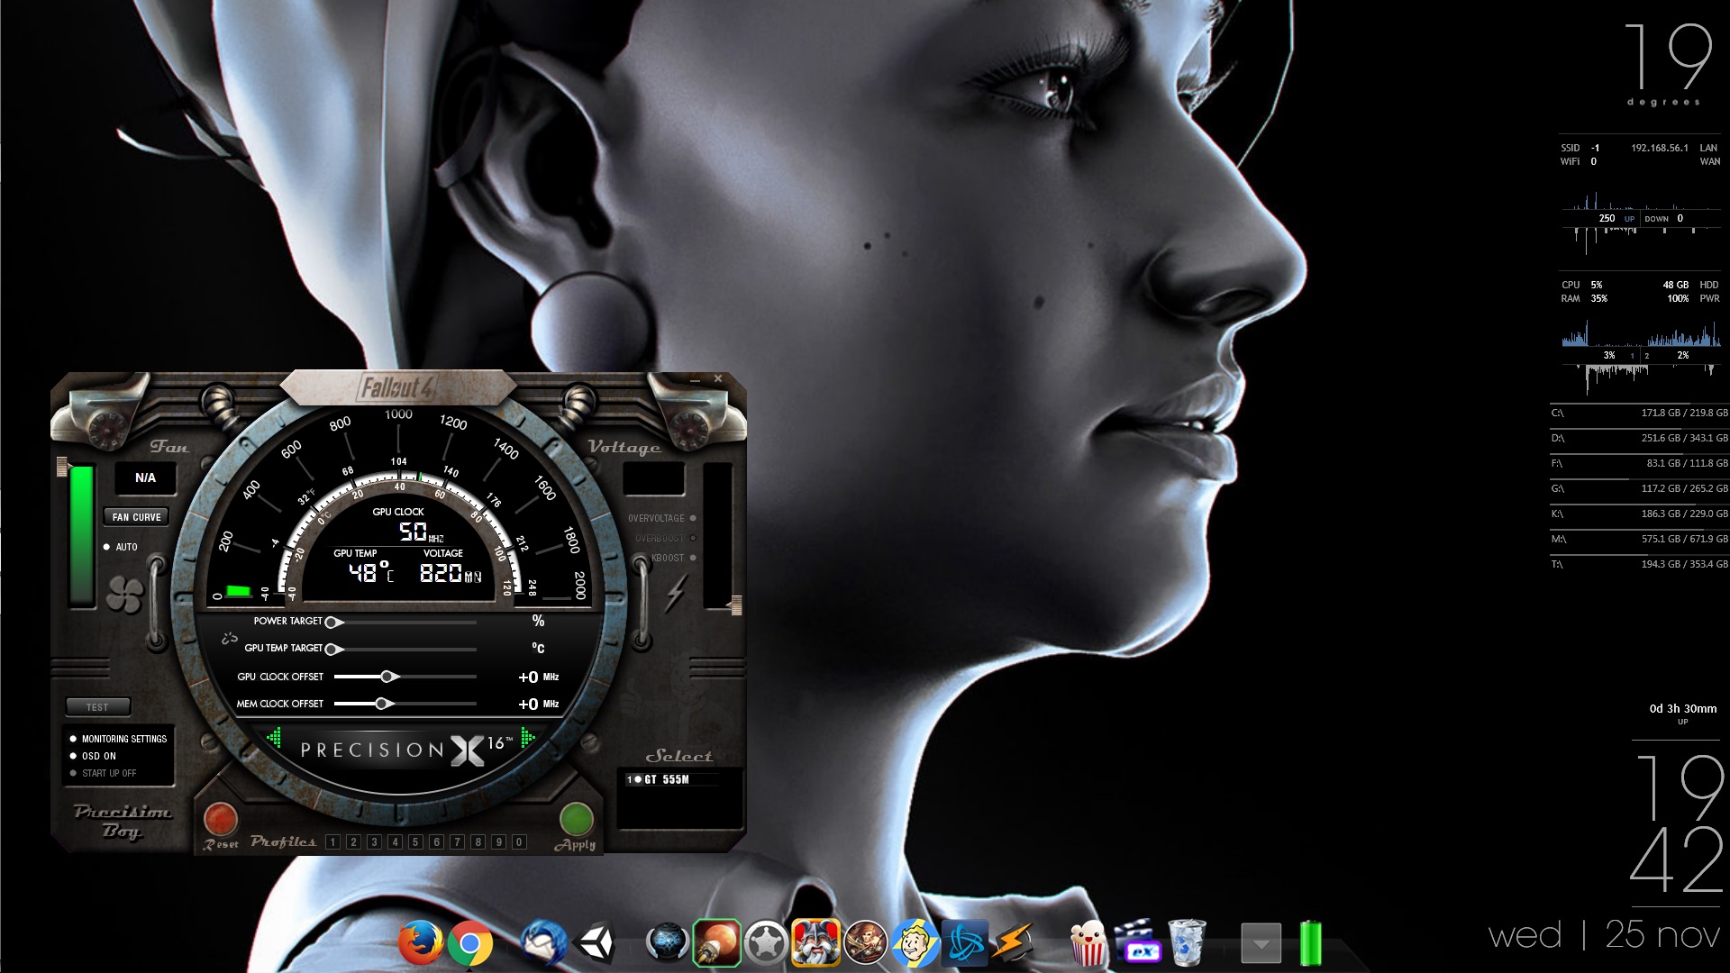Screen dimensions: 1730x973
Task: Open Popcorn Time from the dock
Action: click(1088, 943)
